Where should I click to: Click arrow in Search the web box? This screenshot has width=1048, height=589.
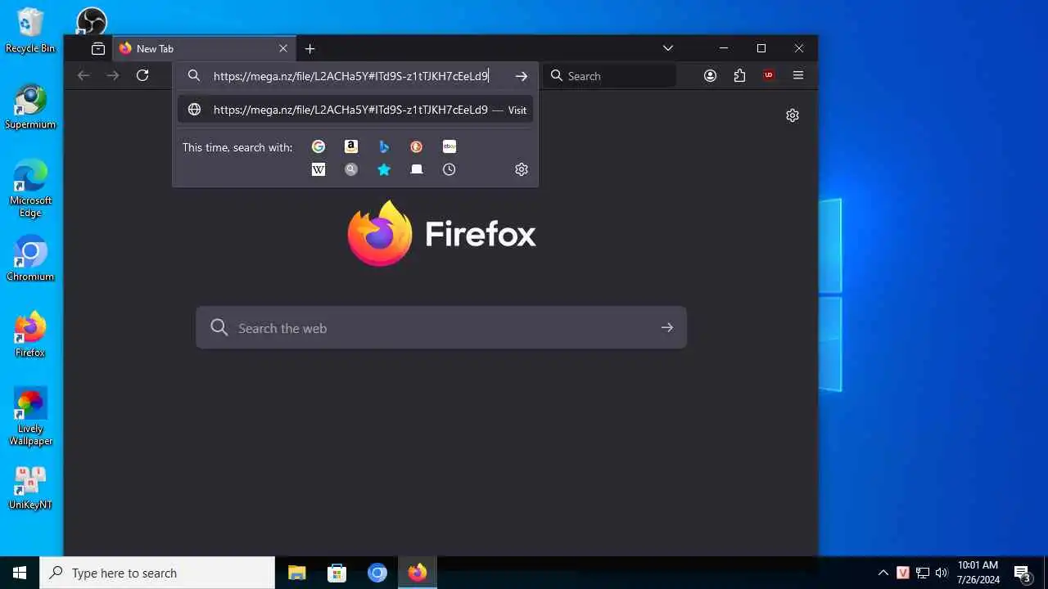(x=667, y=328)
